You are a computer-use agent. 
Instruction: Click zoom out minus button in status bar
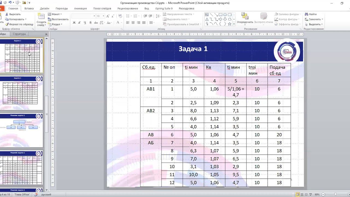coord(323,195)
